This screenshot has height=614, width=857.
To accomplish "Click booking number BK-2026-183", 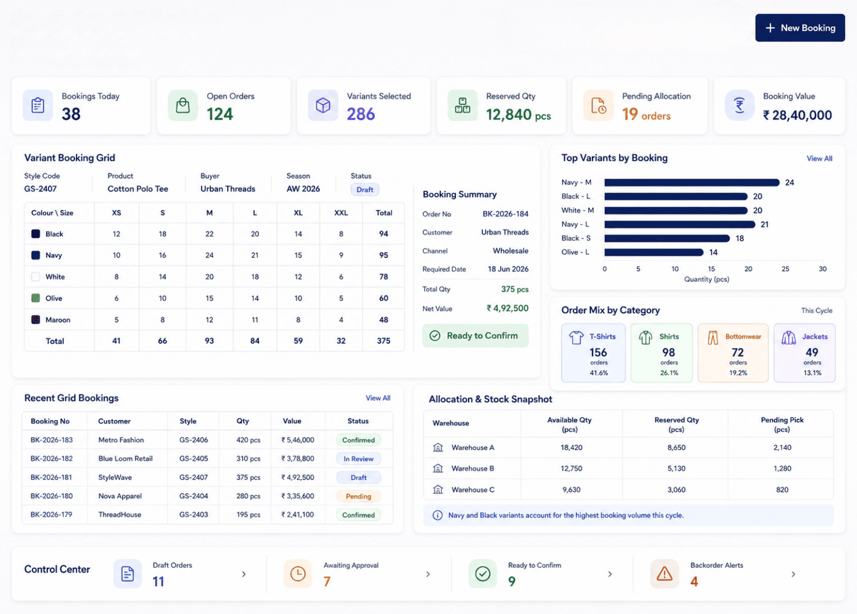I will click(51, 440).
